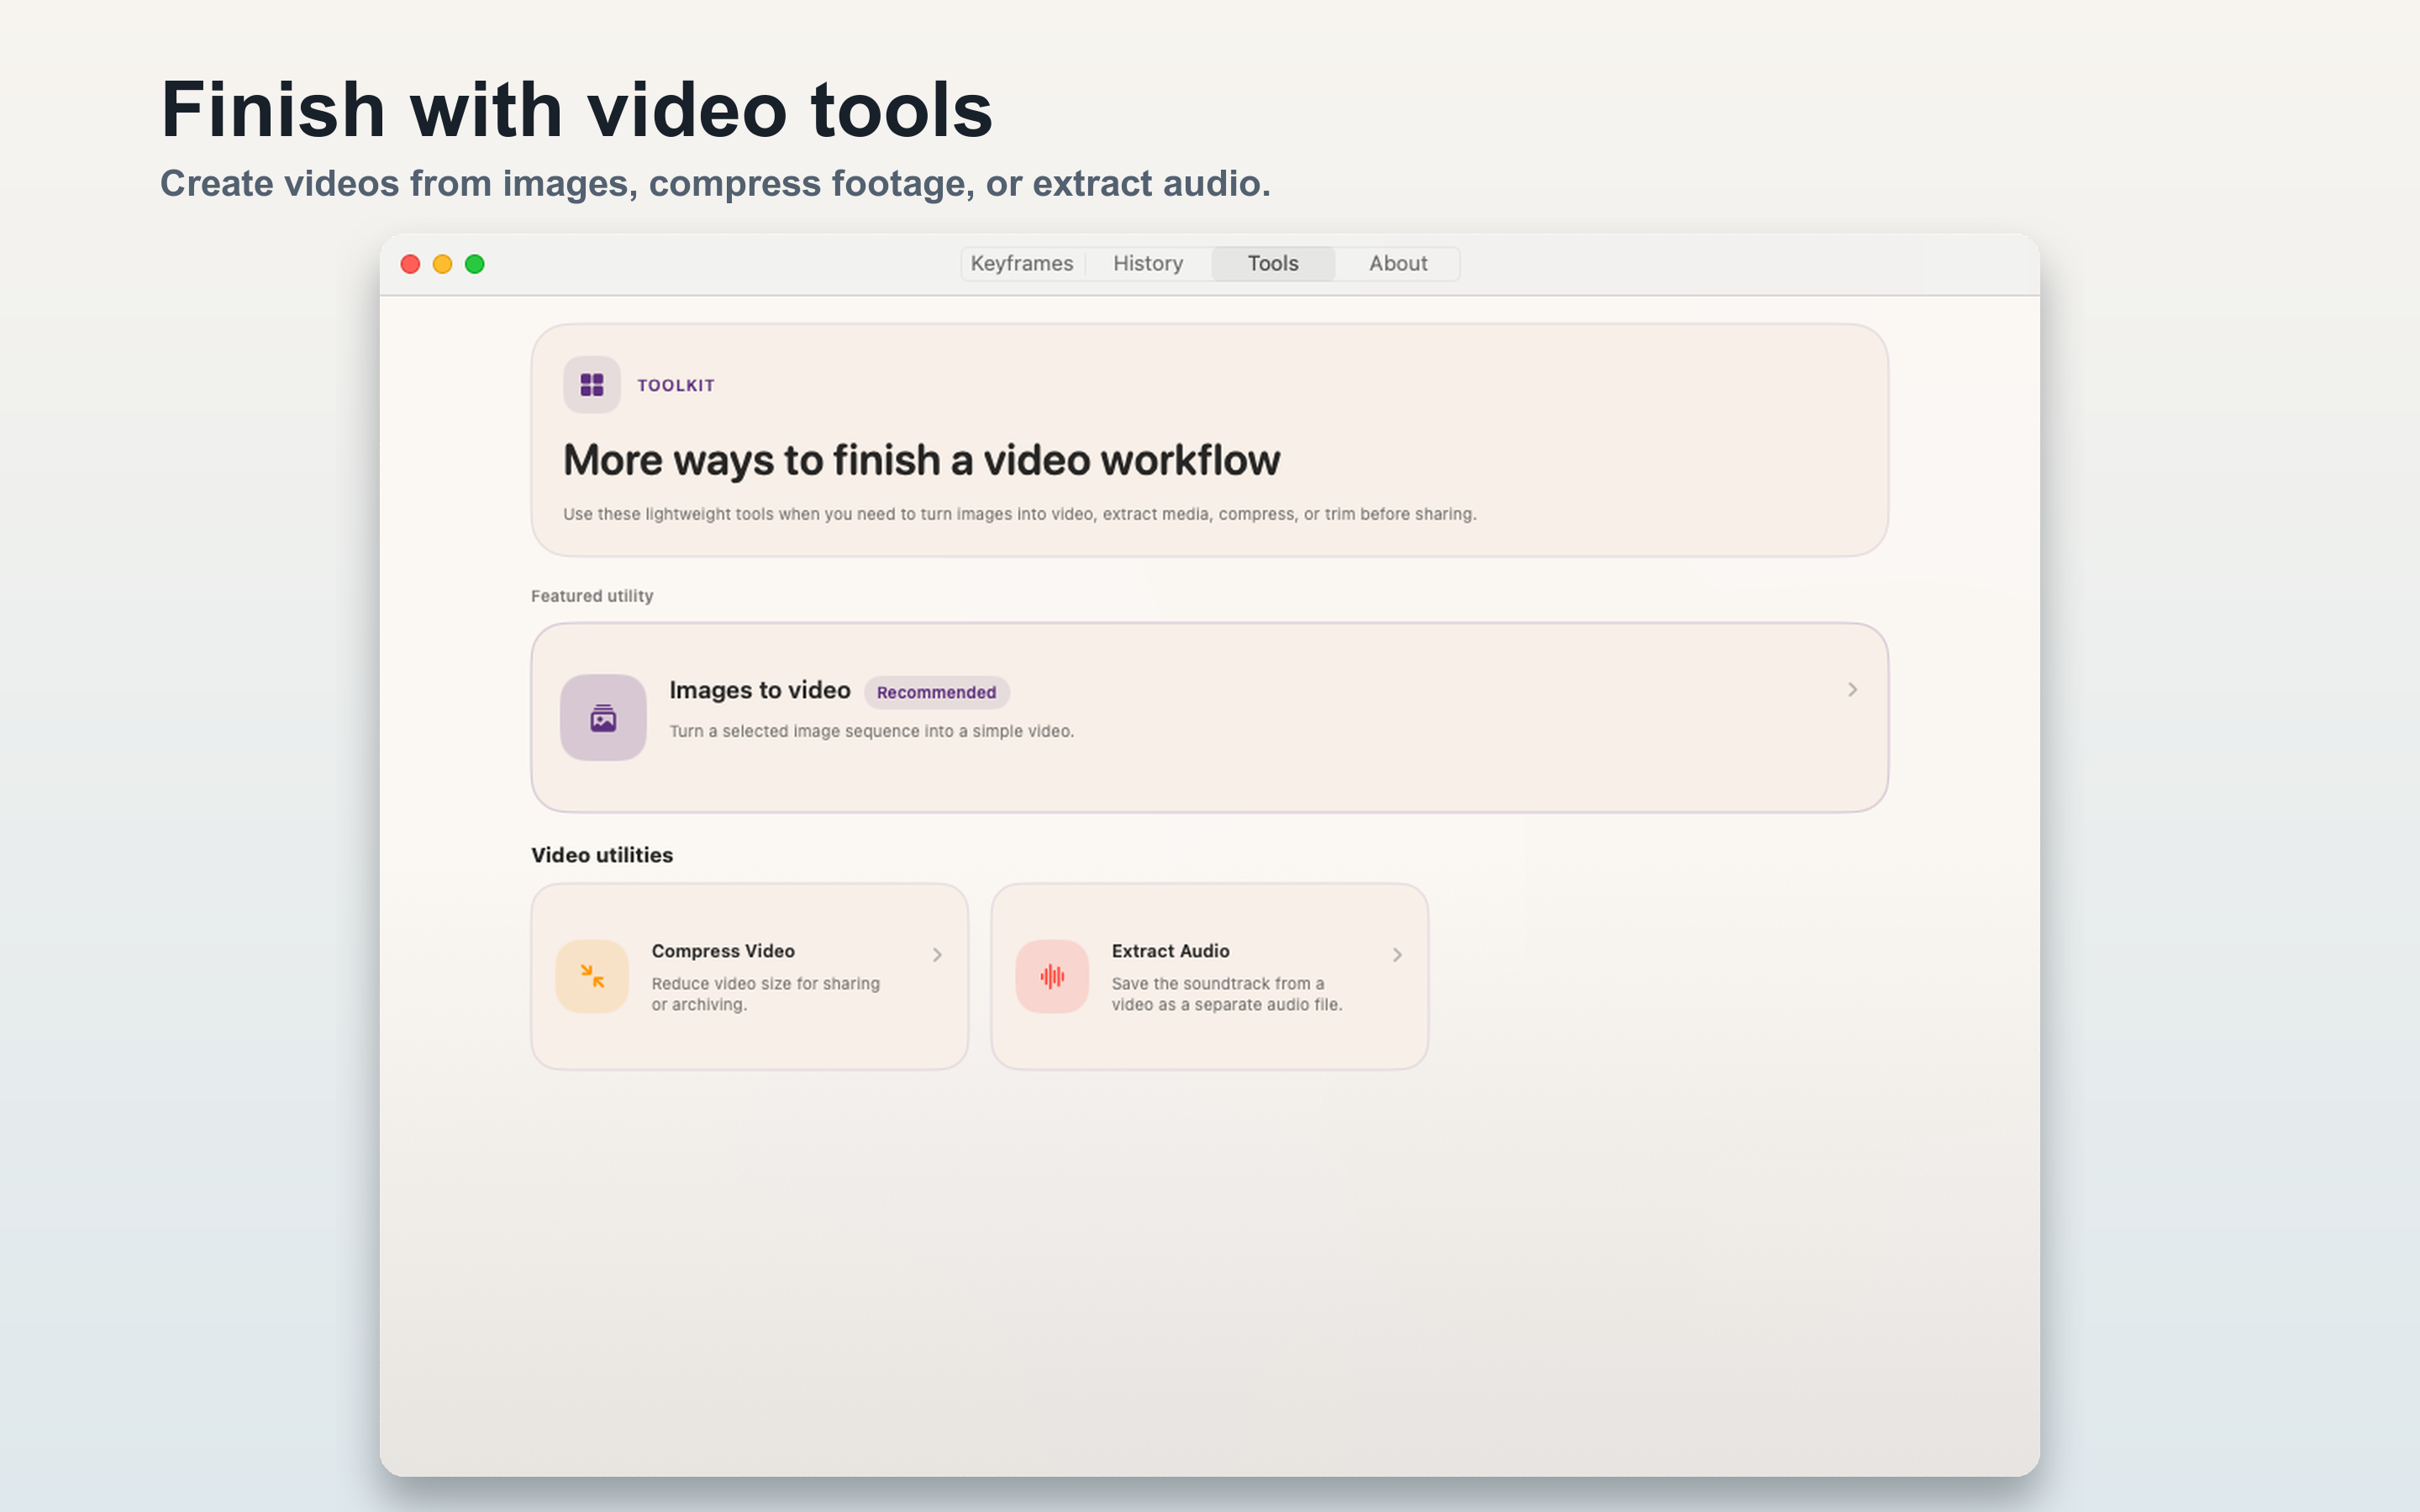Click the TOOLKIT label
Image resolution: width=2420 pixels, height=1512 pixels.
(676, 386)
